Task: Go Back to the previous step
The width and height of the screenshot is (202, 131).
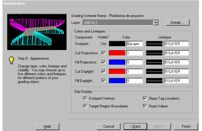Action: (135, 127)
